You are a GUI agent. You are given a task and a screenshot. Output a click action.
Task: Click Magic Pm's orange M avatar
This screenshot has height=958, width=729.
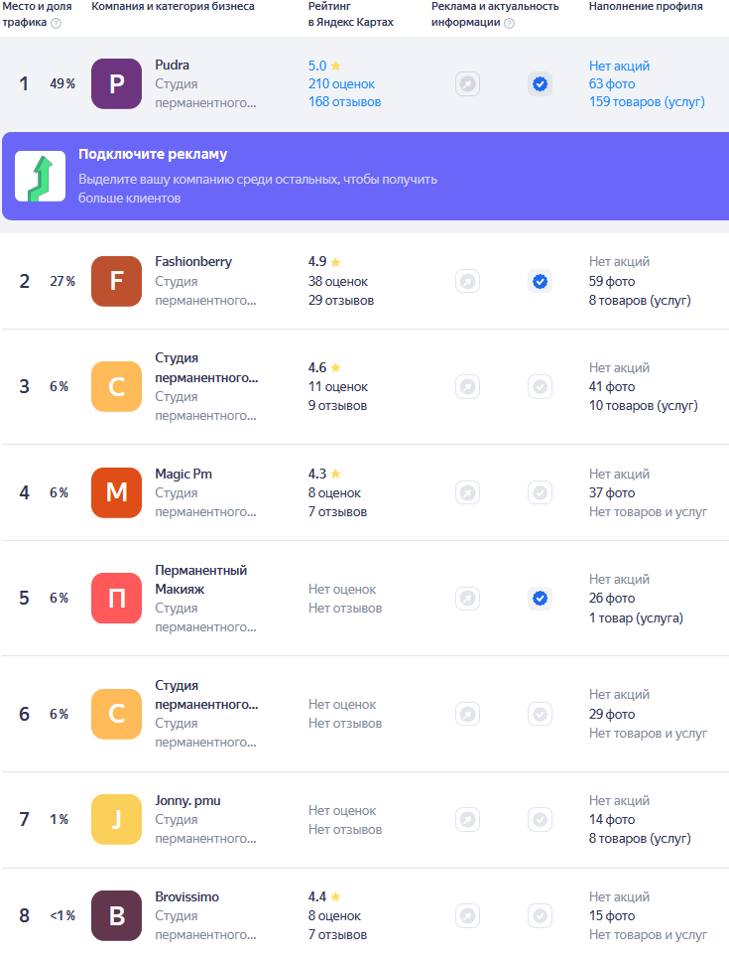pyautogui.click(x=117, y=492)
